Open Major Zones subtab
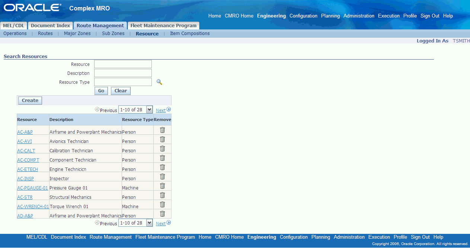This screenshot has width=470, height=248. pyautogui.click(x=77, y=34)
